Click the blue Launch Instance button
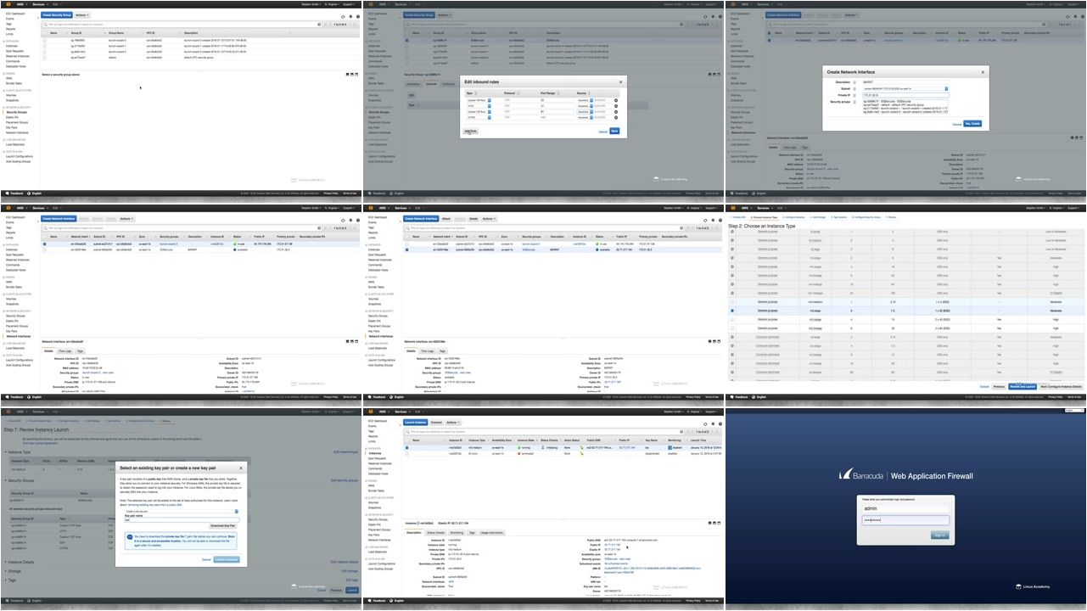Screen dimensions: 1087x611 tap(416, 423)
